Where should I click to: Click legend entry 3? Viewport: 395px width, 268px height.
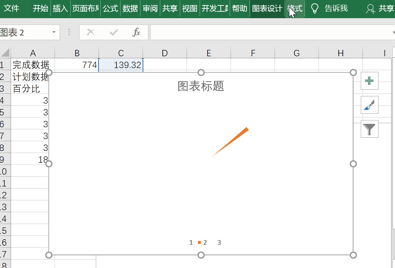click(219, 243)
